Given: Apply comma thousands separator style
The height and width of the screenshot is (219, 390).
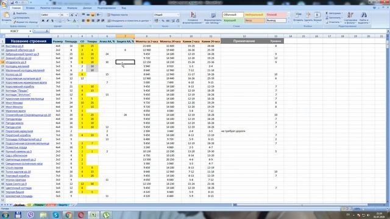Looking at the screenshot, I should [168, 21].
